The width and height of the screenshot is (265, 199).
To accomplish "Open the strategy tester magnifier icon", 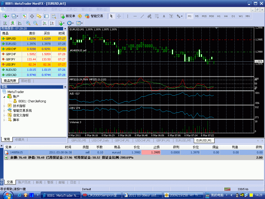I will [54, 16].
